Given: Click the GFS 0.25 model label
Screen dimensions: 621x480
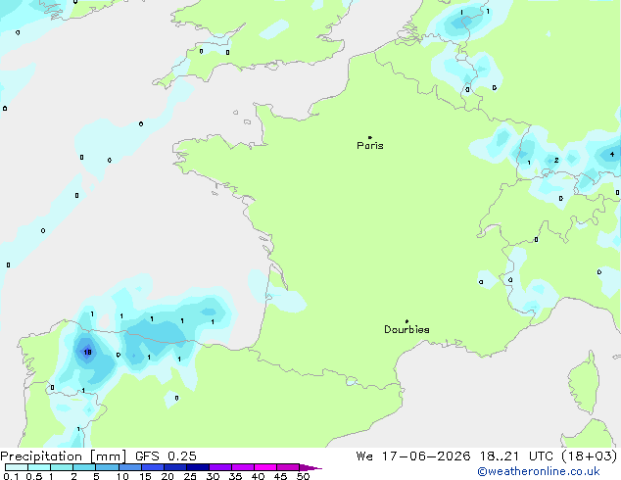Looking at the screenshot, I should coord(166,456).
